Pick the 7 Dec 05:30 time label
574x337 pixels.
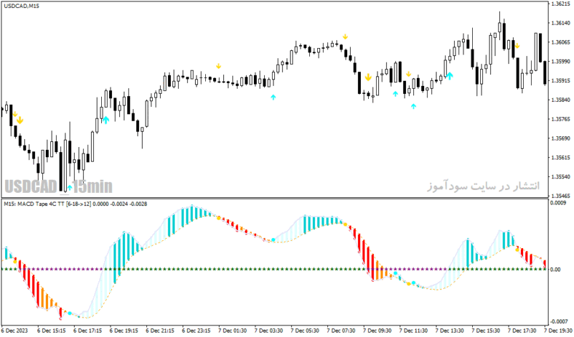click(x=305, y=331)
